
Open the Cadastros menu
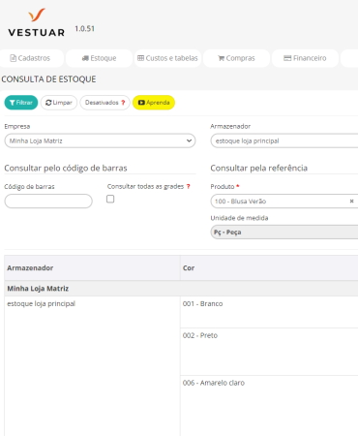(31, 58)
